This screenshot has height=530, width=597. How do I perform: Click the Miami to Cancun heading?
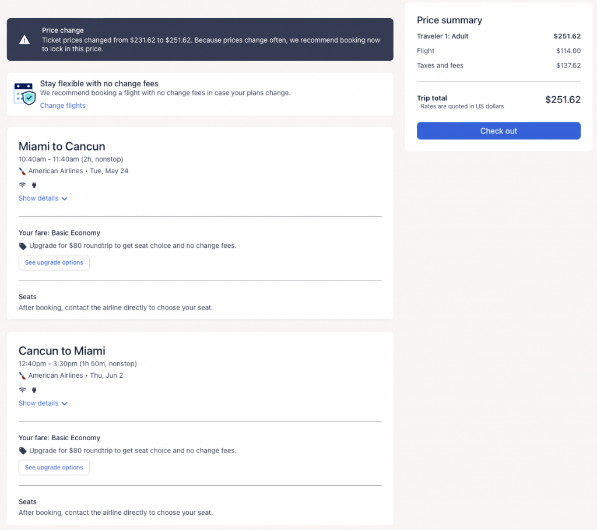tap(62, 146)
